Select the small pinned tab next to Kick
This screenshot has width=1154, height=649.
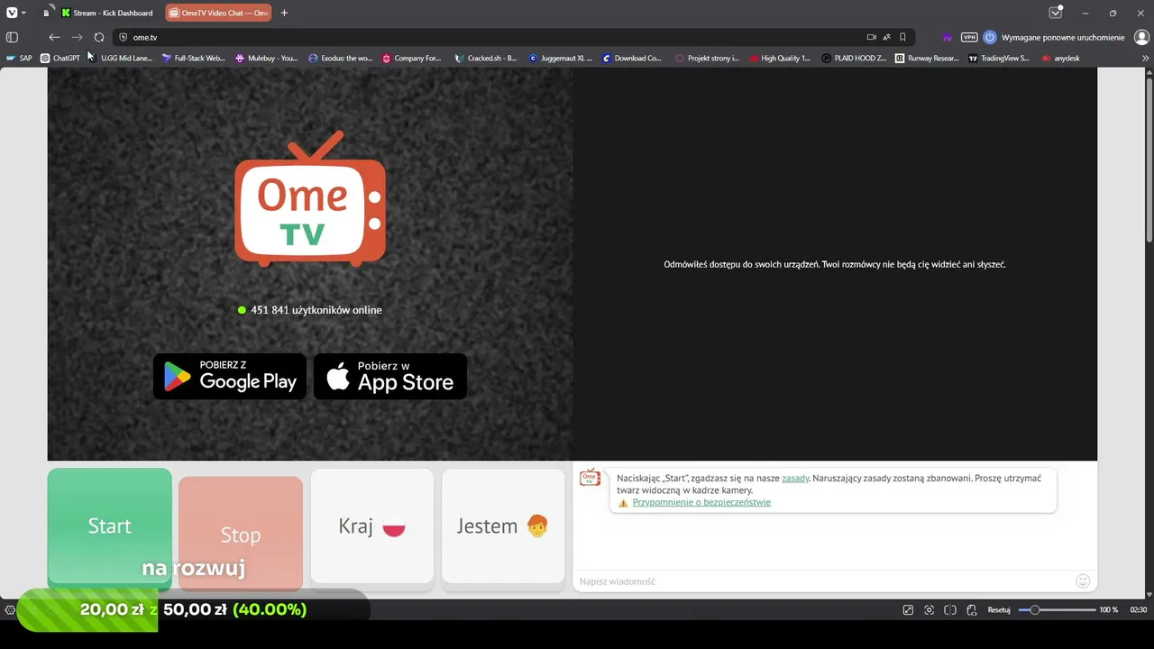46,13
